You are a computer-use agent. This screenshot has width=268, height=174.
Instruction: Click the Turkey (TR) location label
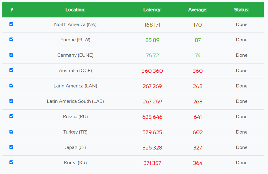point(75,132)
